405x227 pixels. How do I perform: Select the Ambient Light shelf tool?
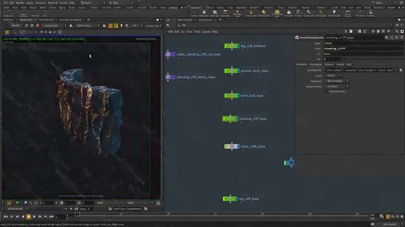tap(334, 13)
